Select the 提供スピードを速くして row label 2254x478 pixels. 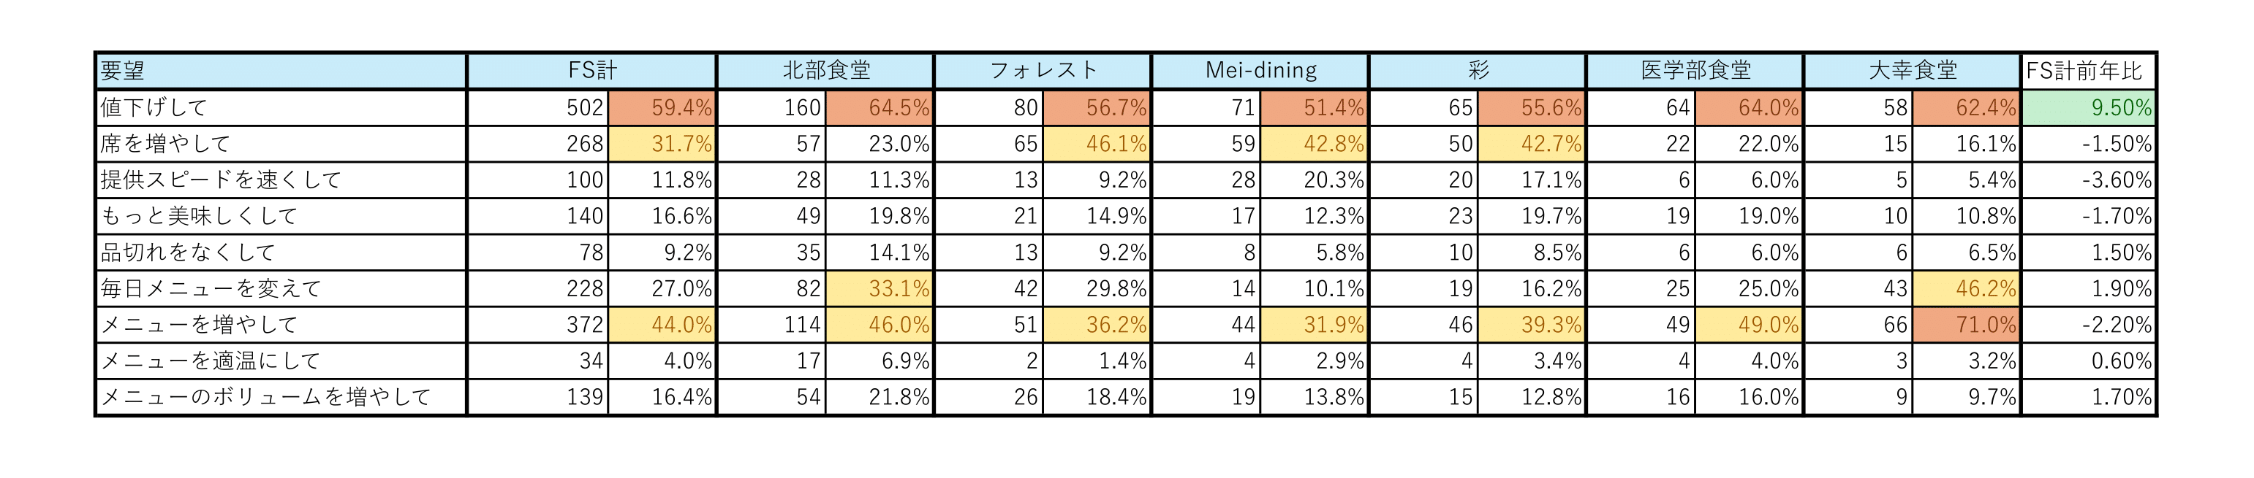tap(280, 180)
